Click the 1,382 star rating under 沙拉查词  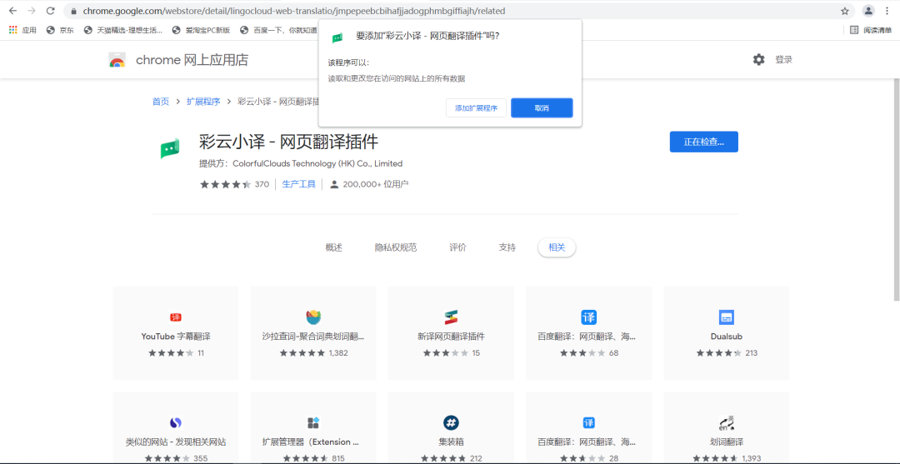coord(313,352)
